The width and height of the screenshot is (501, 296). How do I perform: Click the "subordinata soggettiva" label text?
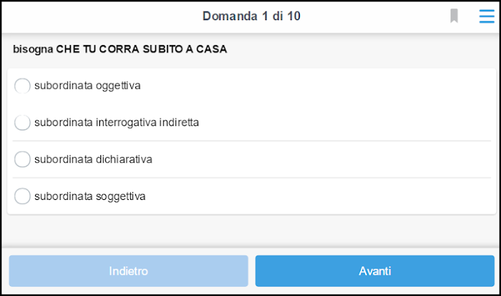[x=90, y=196]
